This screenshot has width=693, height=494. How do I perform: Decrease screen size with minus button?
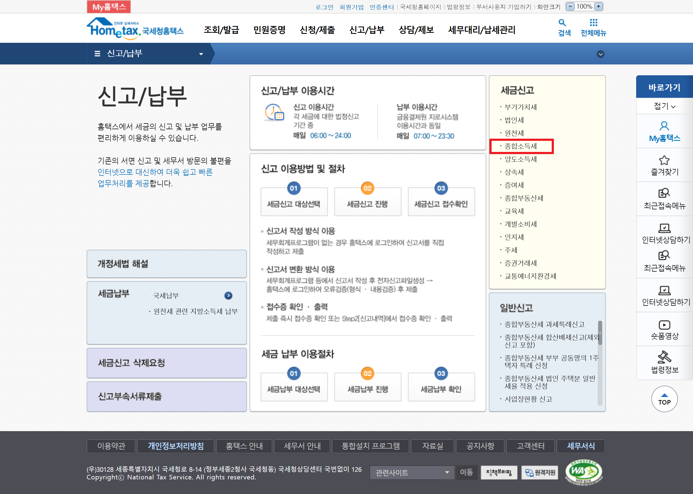point(571,6)
